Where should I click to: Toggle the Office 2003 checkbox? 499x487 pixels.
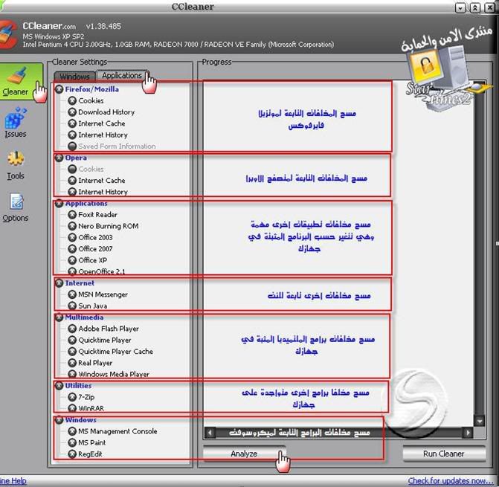pyautogui.click(x=72, y=238)
